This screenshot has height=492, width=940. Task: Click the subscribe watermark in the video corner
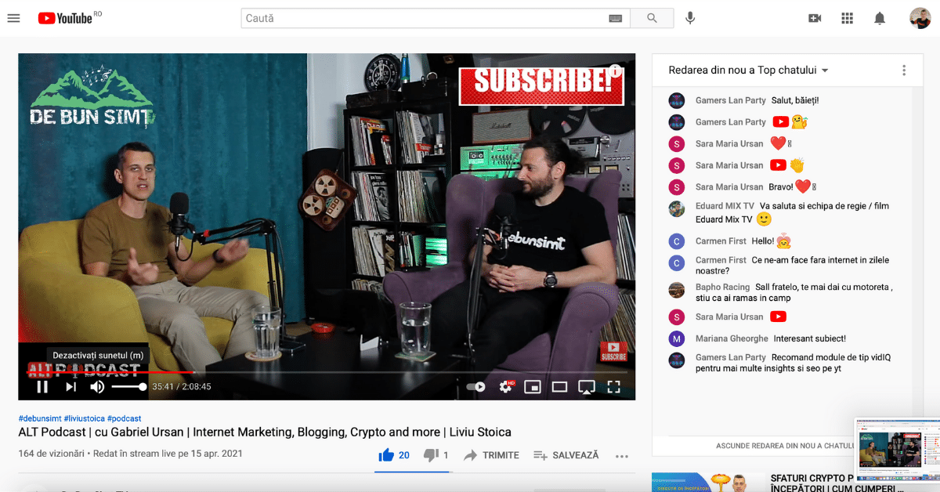pos(613,350)
